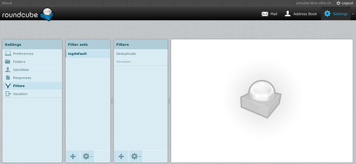Open Settings section label
The width and height of the screenshot is (356, 164).
pos(340,14)
